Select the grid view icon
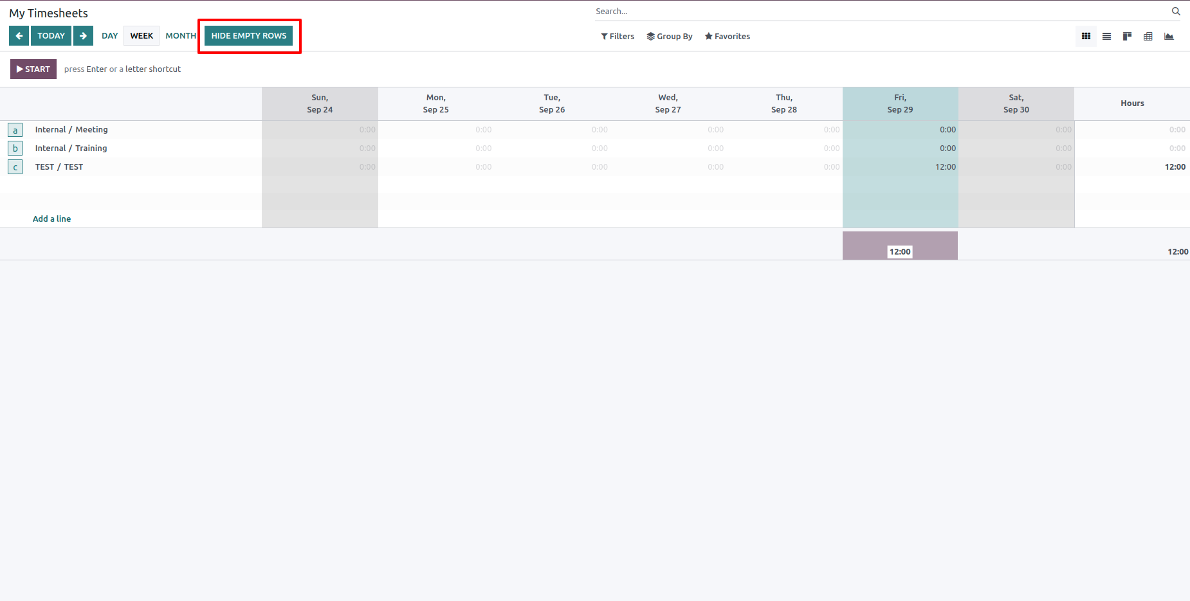This screenshot has height=601, width=1190. (1086, 37)
